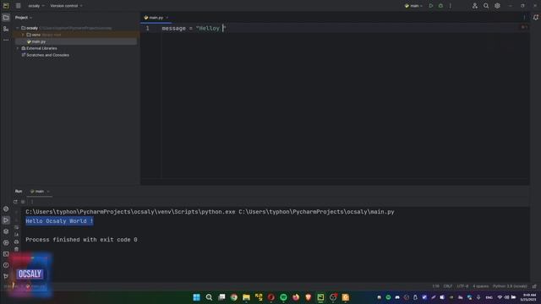Open the Run tool window sidebar icon

6,220
